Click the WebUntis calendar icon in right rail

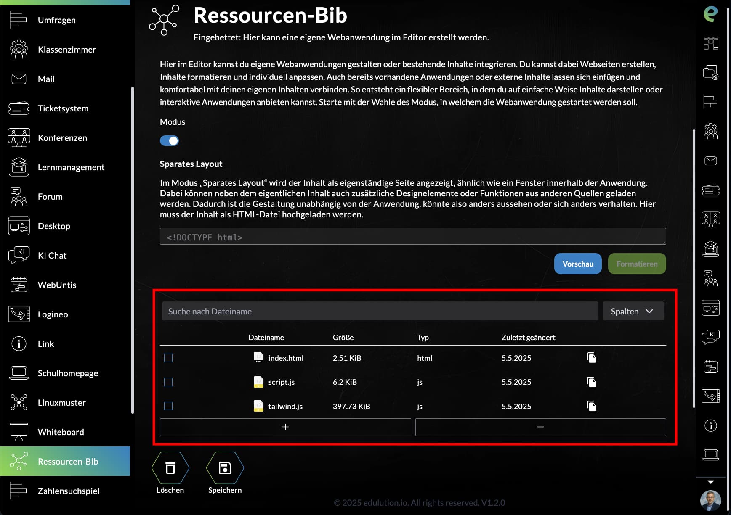(x=710, y=367)
